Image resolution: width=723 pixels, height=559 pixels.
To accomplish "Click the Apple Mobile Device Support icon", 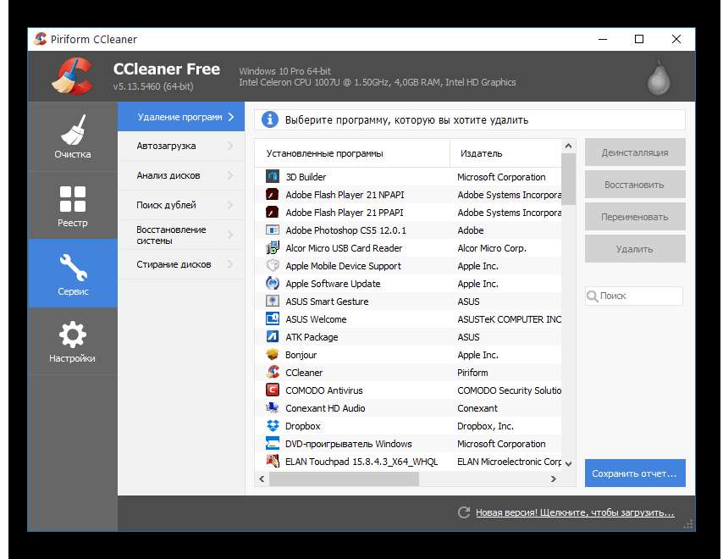I will pyautogui.click(x=272, y=265).
